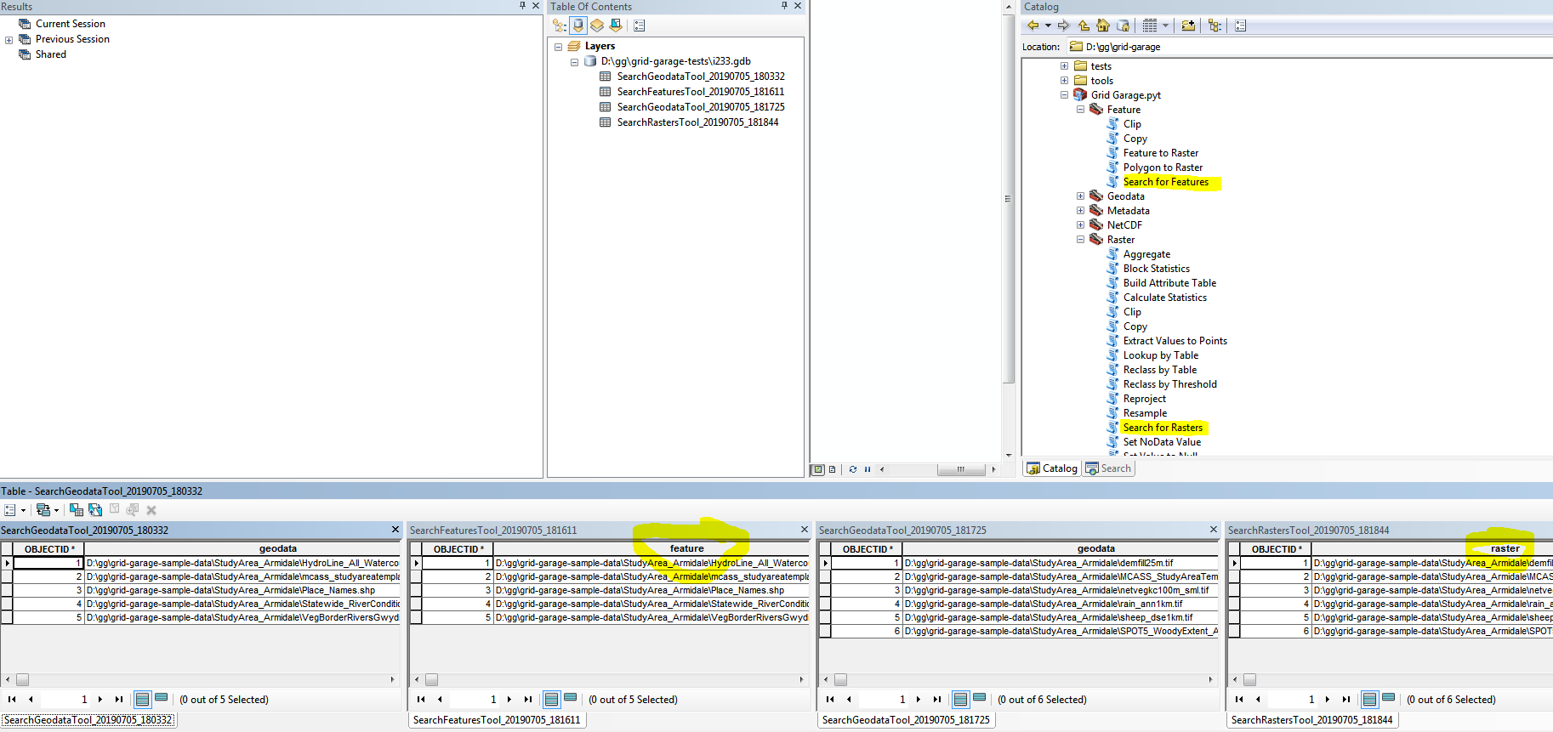The height and width of the screenshot is (732, 1553).
Task: Select List By Visibility icon in TOC
Action: point(597,26)
